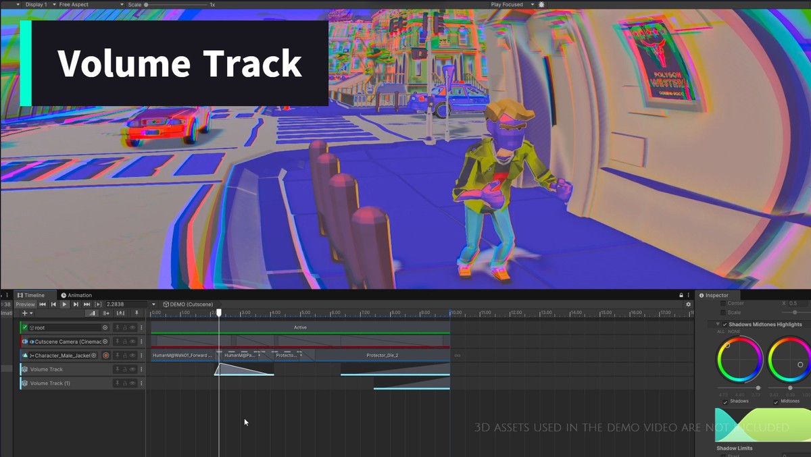Select the Replace Mode edit icon
811x457 pixels.
[x=121, y=313]
